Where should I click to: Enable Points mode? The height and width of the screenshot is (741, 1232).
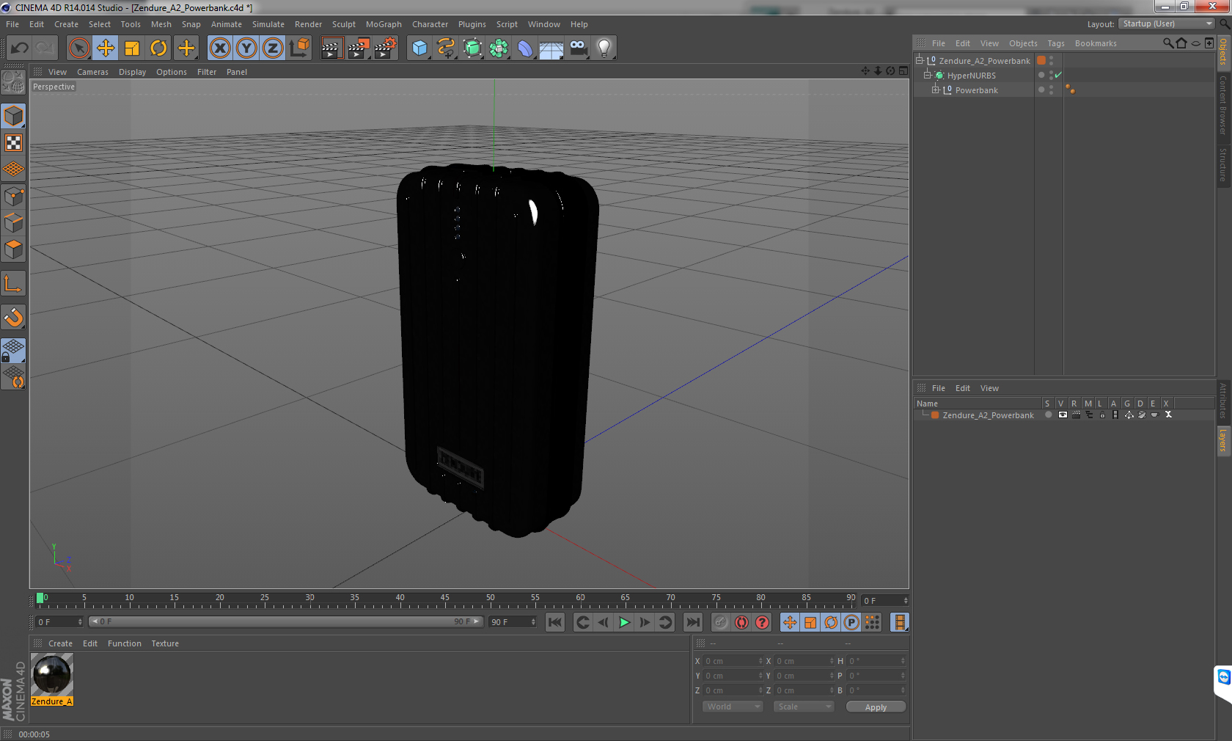13,197
